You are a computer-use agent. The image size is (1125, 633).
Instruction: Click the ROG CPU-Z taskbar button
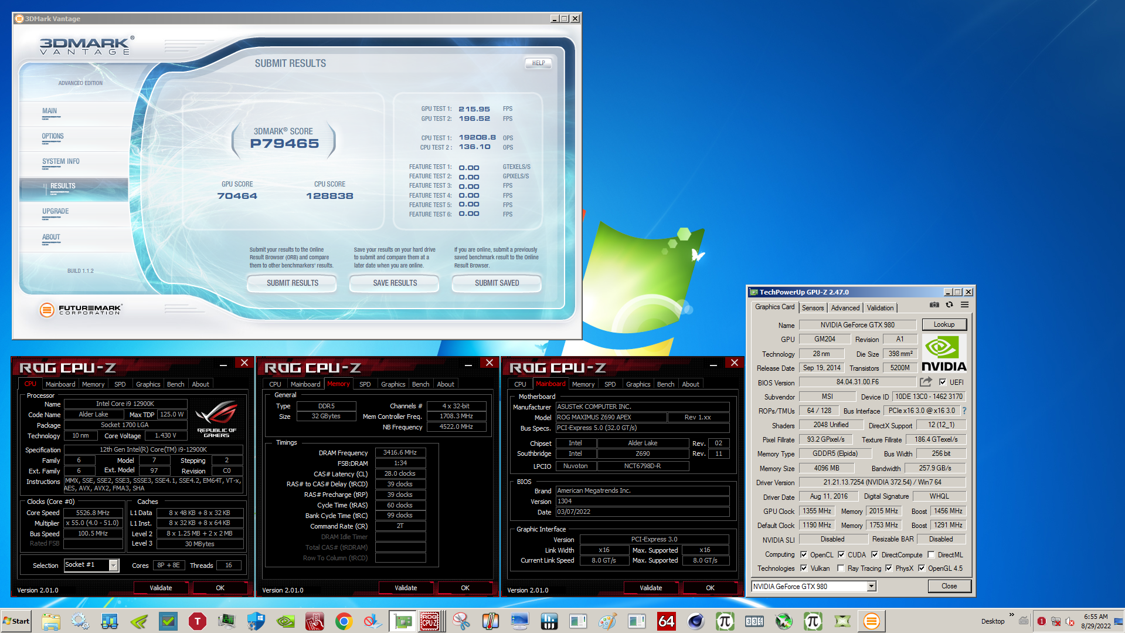point(430,621)
